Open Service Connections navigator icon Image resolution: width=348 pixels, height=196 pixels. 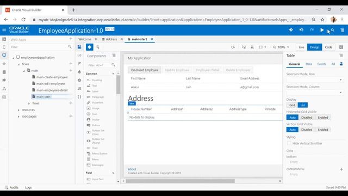pyautogui.click(x=4, y=64)
